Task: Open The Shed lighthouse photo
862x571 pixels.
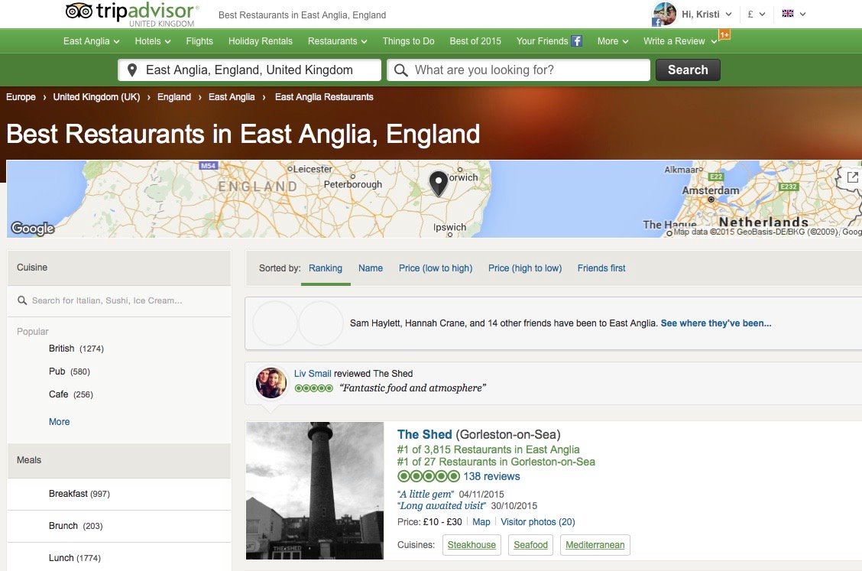Action: (314, 491)
